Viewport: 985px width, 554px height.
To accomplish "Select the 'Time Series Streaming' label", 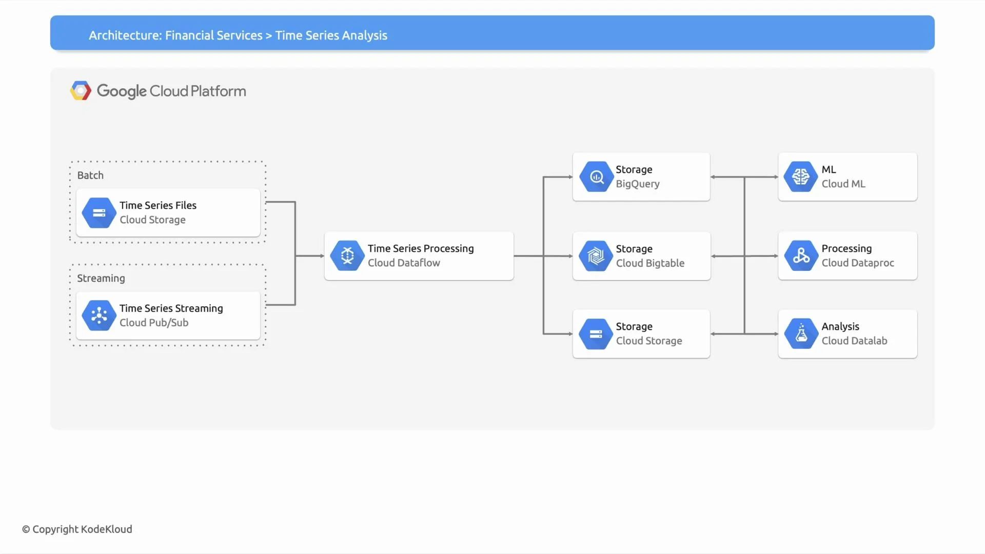I will pos(171,308).
